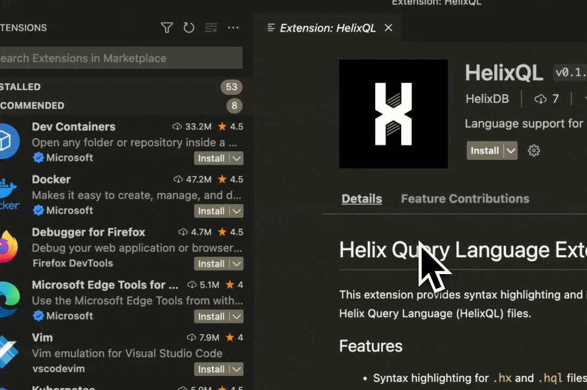The height and width of the screenshot is (390, 587).
Task: Expand install options for Vim
Action: click(x=236, y=369)
